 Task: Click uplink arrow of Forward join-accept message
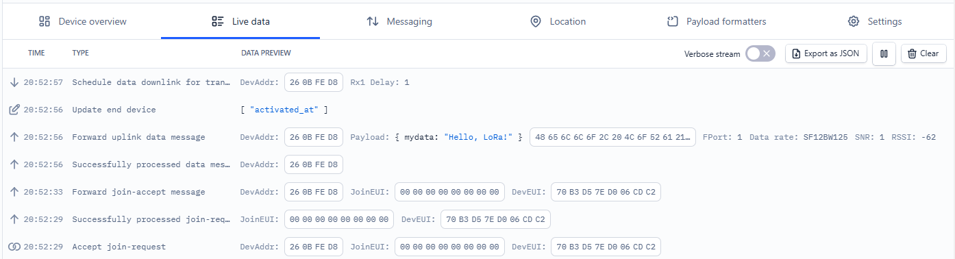pyautogui.click(x=14, y=192)
